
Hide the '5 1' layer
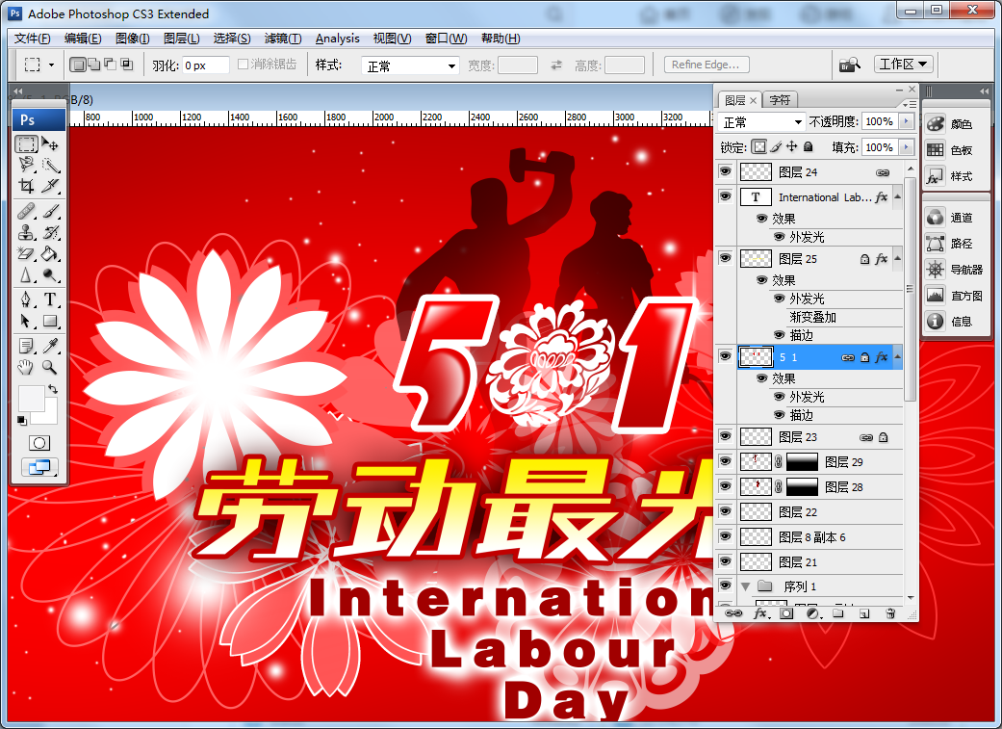(x=726, y=356)
